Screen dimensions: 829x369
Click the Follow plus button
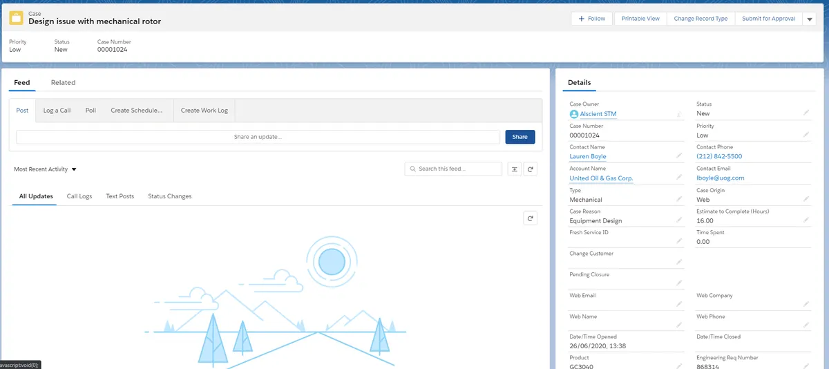tap(591, 19)
